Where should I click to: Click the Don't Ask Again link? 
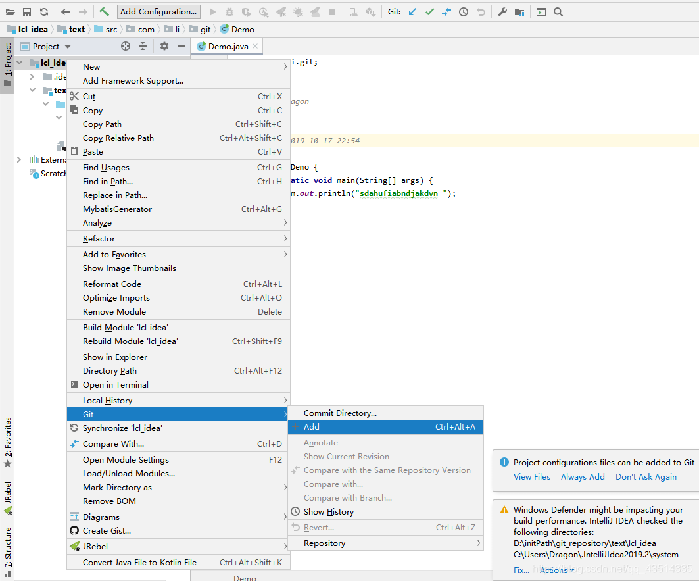pos(646,476)
